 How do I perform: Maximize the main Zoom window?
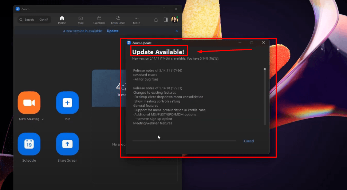[x=164, y=9]
